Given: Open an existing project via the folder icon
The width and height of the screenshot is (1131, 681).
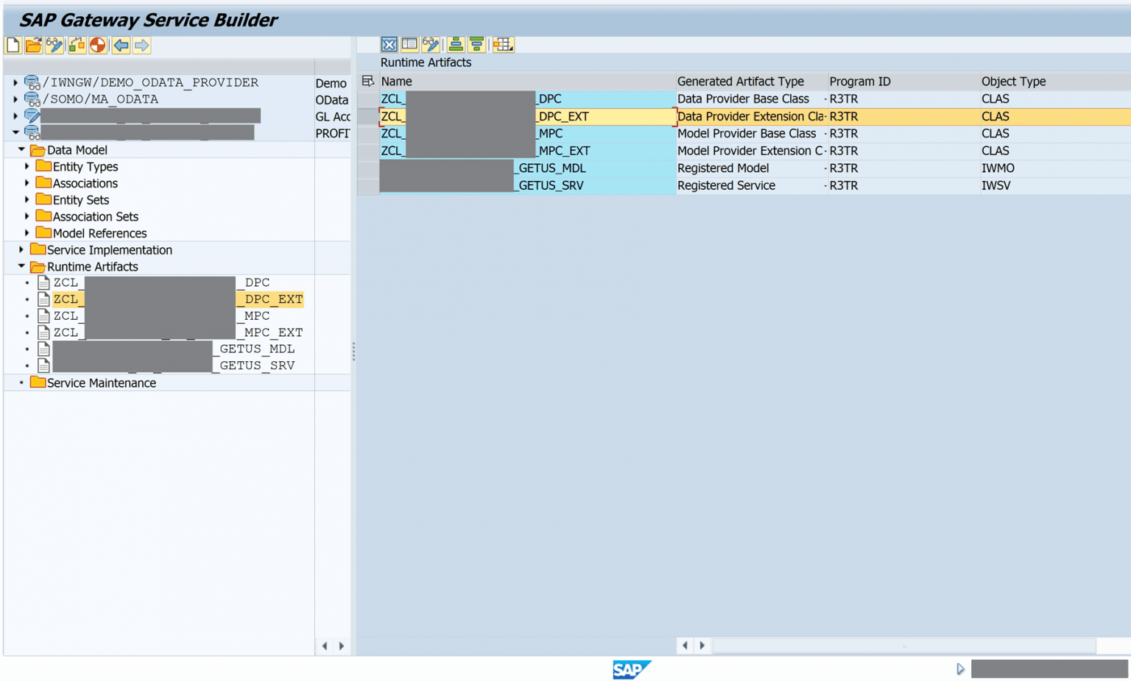Looking at the screenshot, I should (33, 45).
